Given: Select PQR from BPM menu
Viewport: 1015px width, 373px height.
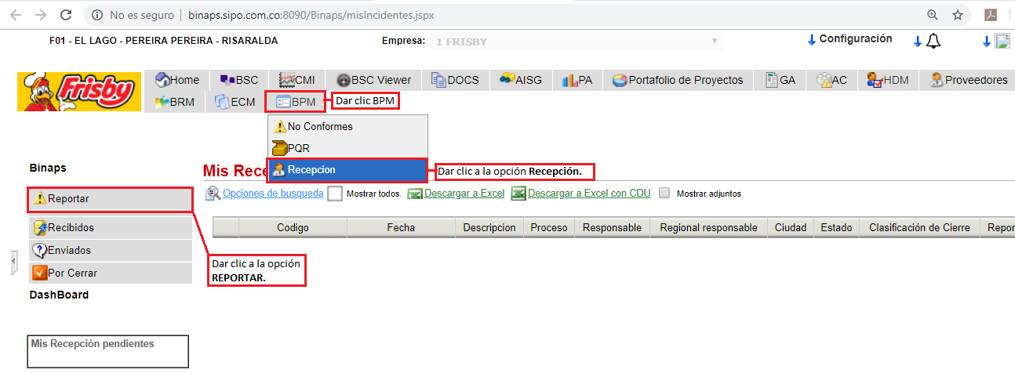Looking at the screenshot, I should [x=348, y=147].
